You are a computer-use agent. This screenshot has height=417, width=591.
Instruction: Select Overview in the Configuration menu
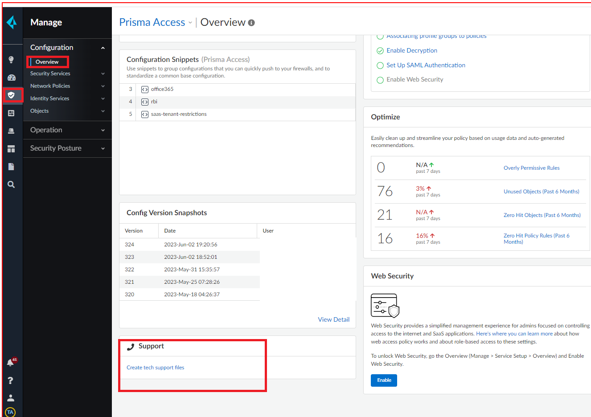click(x=47, y=62)
